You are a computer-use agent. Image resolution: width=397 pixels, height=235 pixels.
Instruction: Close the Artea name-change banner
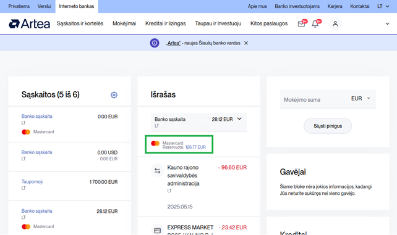(246, 43)
